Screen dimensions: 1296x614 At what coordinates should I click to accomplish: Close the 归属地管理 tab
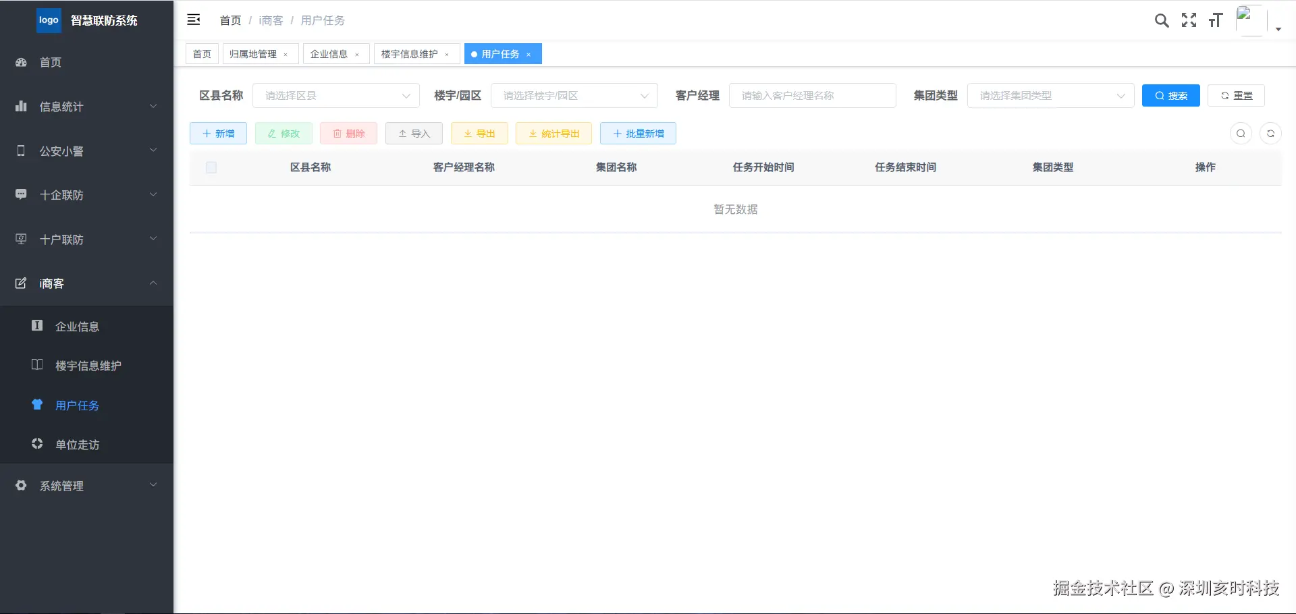click(x=286, y=55)
